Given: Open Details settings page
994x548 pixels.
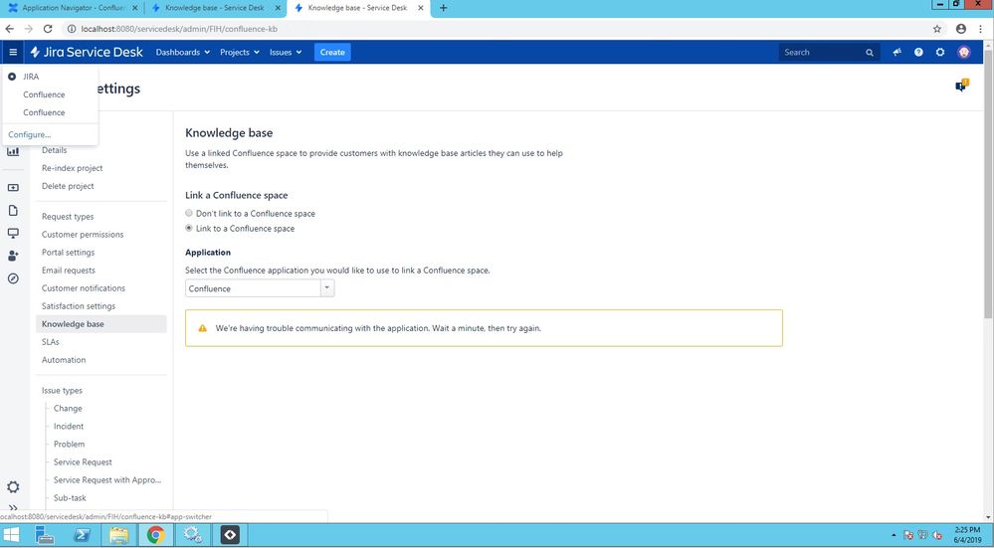Looking at the screenshot, I should [54, 150].
